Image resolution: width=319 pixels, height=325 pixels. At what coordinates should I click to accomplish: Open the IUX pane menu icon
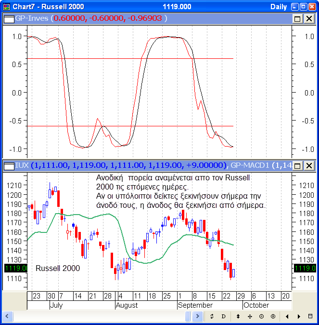pyautogui.click(x=8, y=166)
